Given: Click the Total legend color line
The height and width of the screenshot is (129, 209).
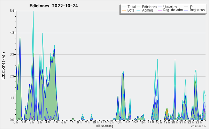Looking at the screenshot, I should coord(124,7).
